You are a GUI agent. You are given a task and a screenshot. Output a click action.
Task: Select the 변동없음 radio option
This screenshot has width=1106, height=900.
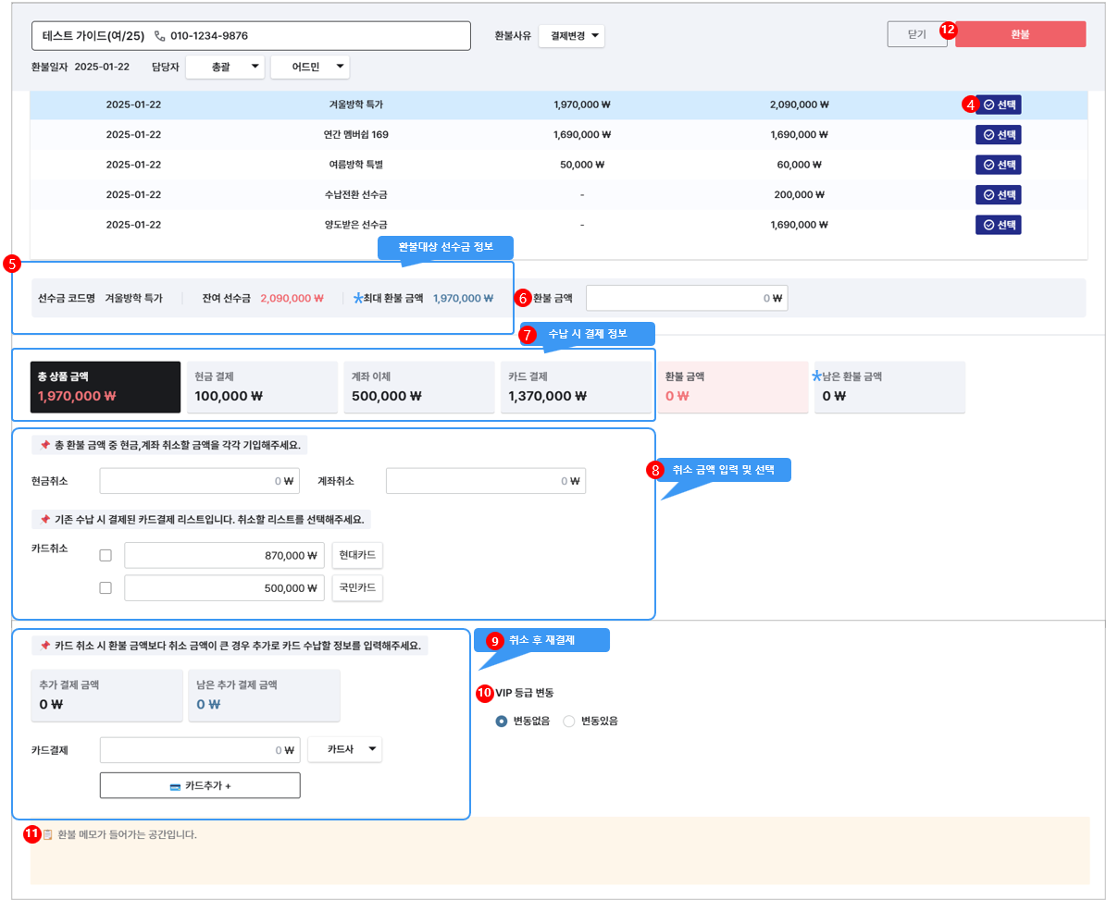click(502, 721)
